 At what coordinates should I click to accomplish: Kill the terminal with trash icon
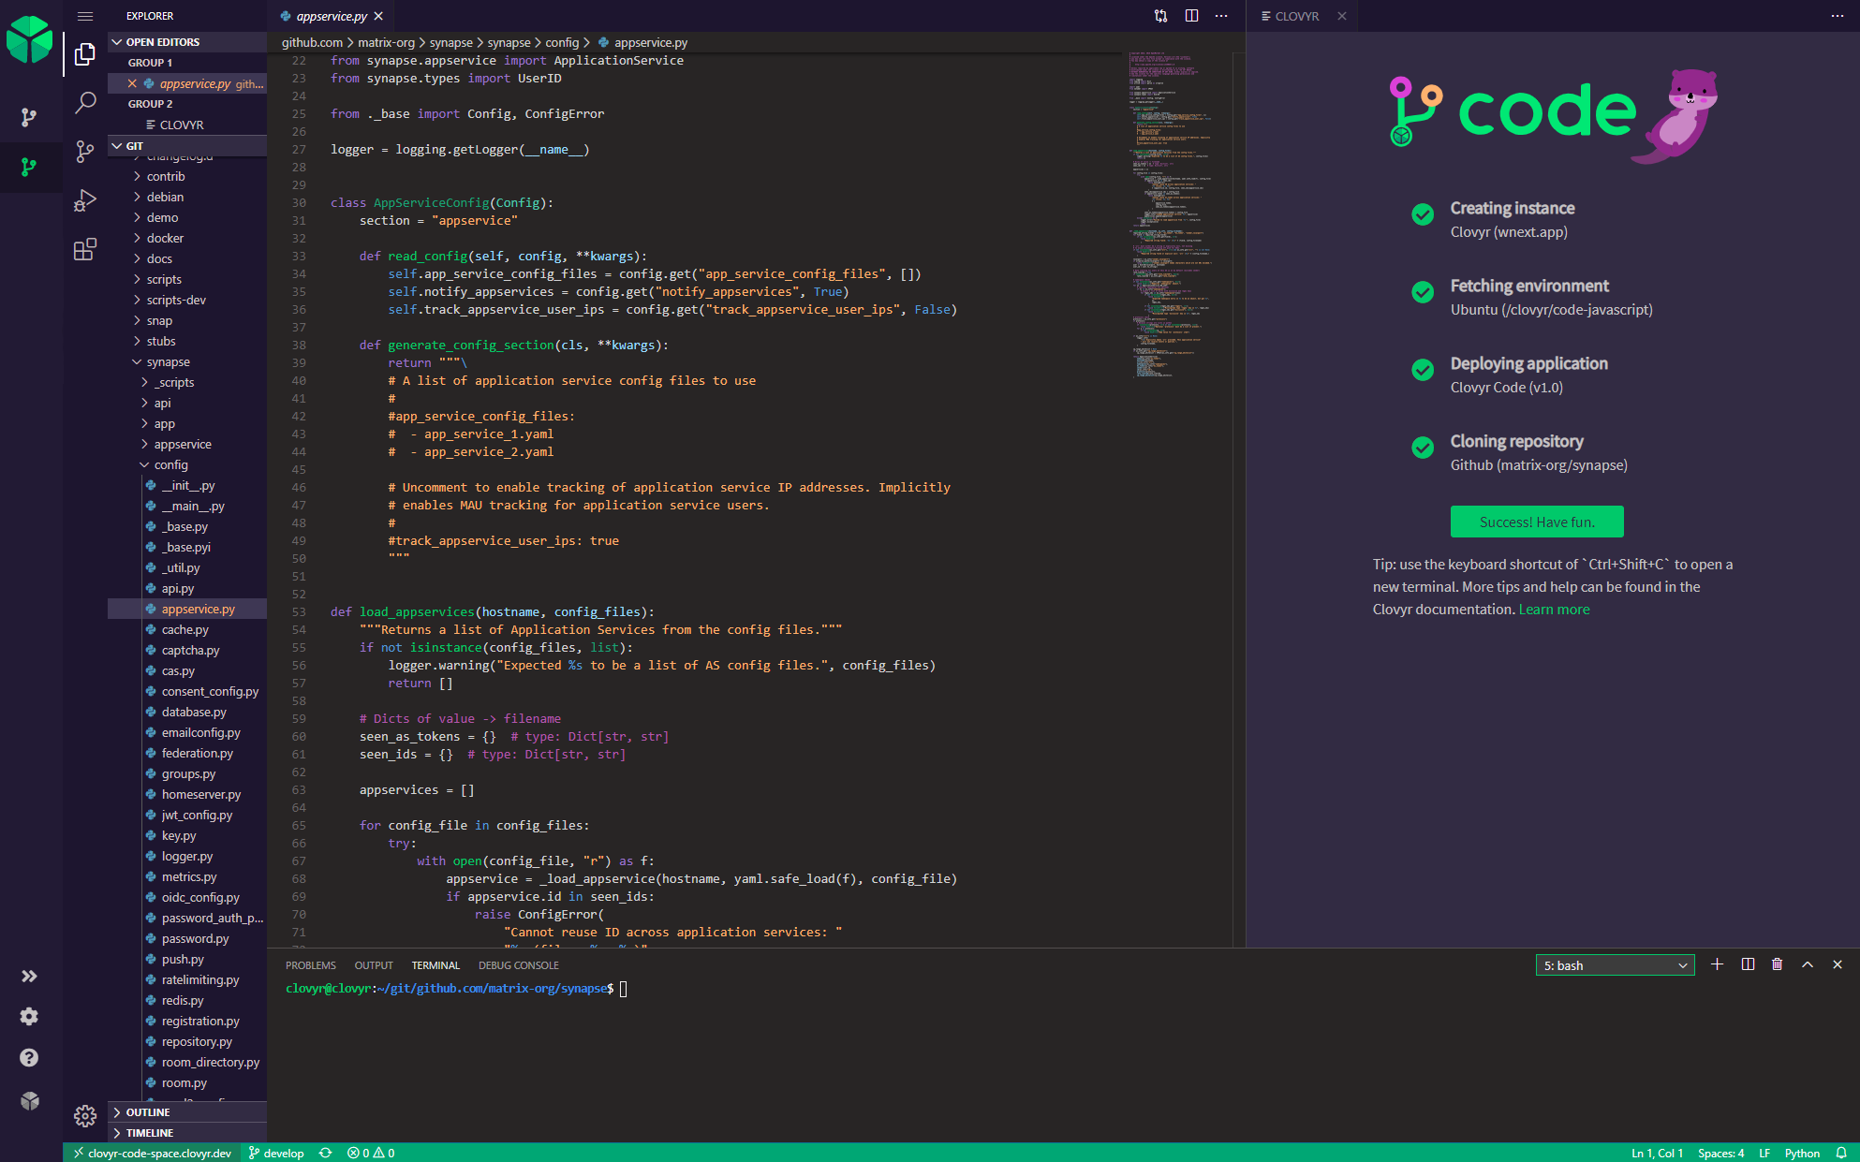1778,964
